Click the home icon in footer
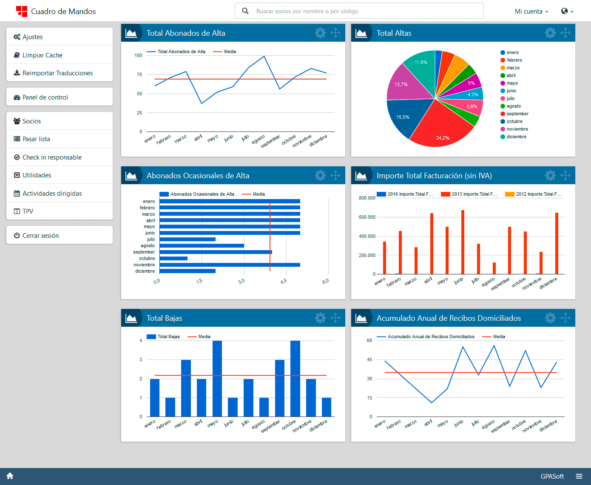The height and width of the screenshot is (485, 591). pyautogui.click(x=10, y=476)
